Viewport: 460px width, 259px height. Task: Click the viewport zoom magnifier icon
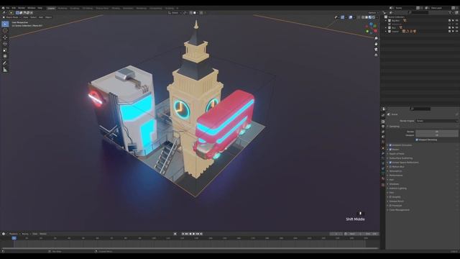pos(376,38)
